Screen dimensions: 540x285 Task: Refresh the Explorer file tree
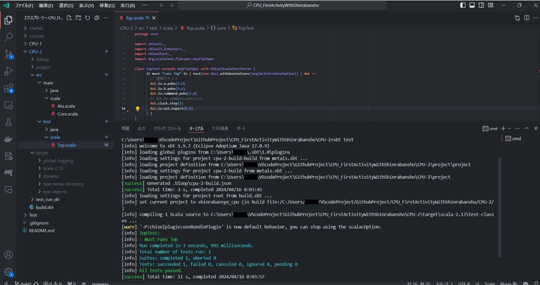tap(88, 18)
